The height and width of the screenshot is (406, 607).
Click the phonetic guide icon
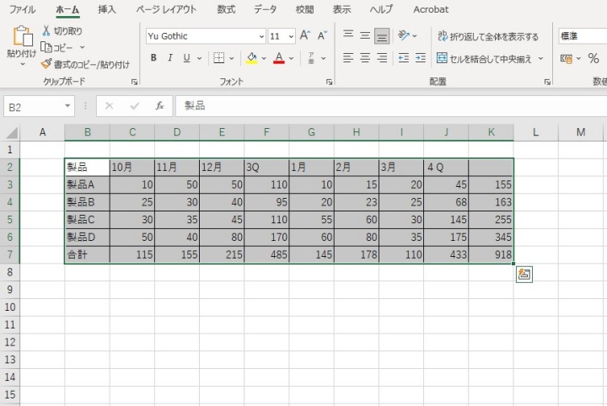[x=311, y=58]
